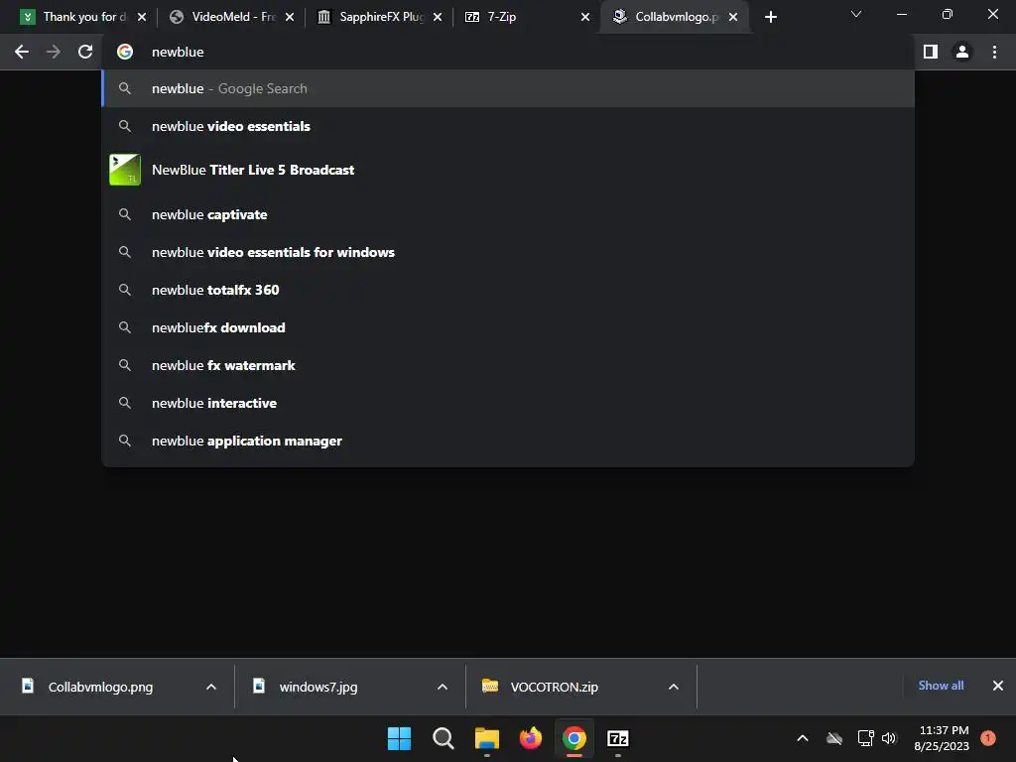
Task: Choose suggestion 'newblue application manager'
Action: [x=508, y=441]
